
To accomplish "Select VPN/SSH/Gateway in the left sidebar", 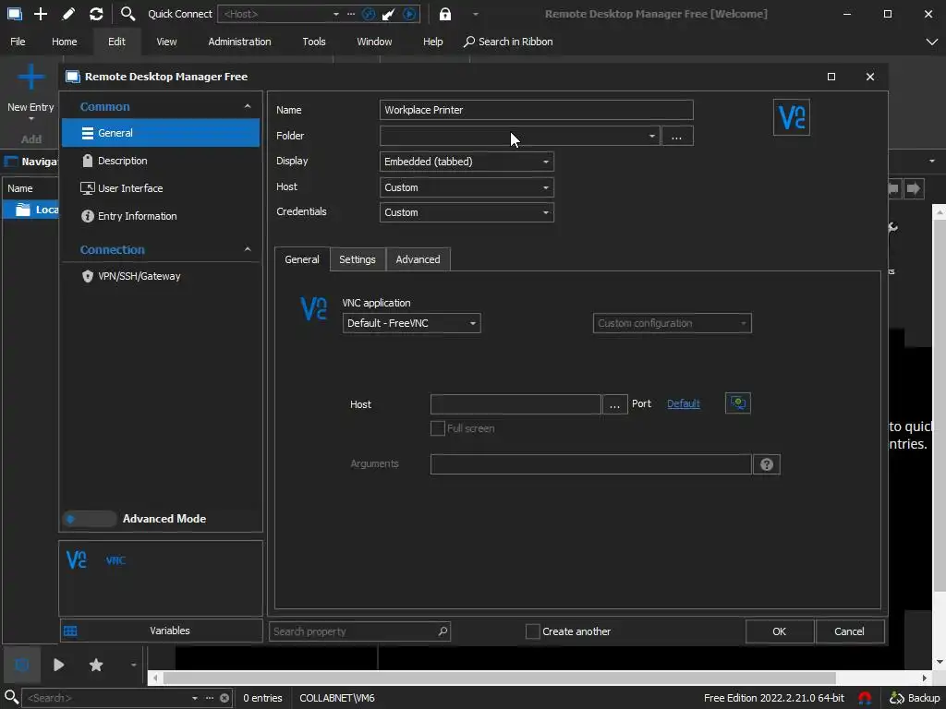I will (x=161, y=276).
